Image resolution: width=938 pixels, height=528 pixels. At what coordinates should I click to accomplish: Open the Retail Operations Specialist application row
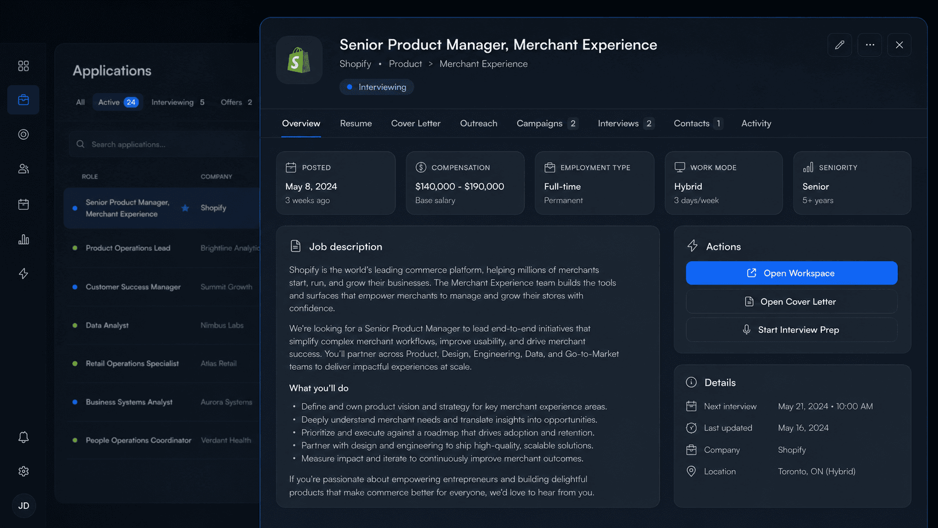pos(162,364)
